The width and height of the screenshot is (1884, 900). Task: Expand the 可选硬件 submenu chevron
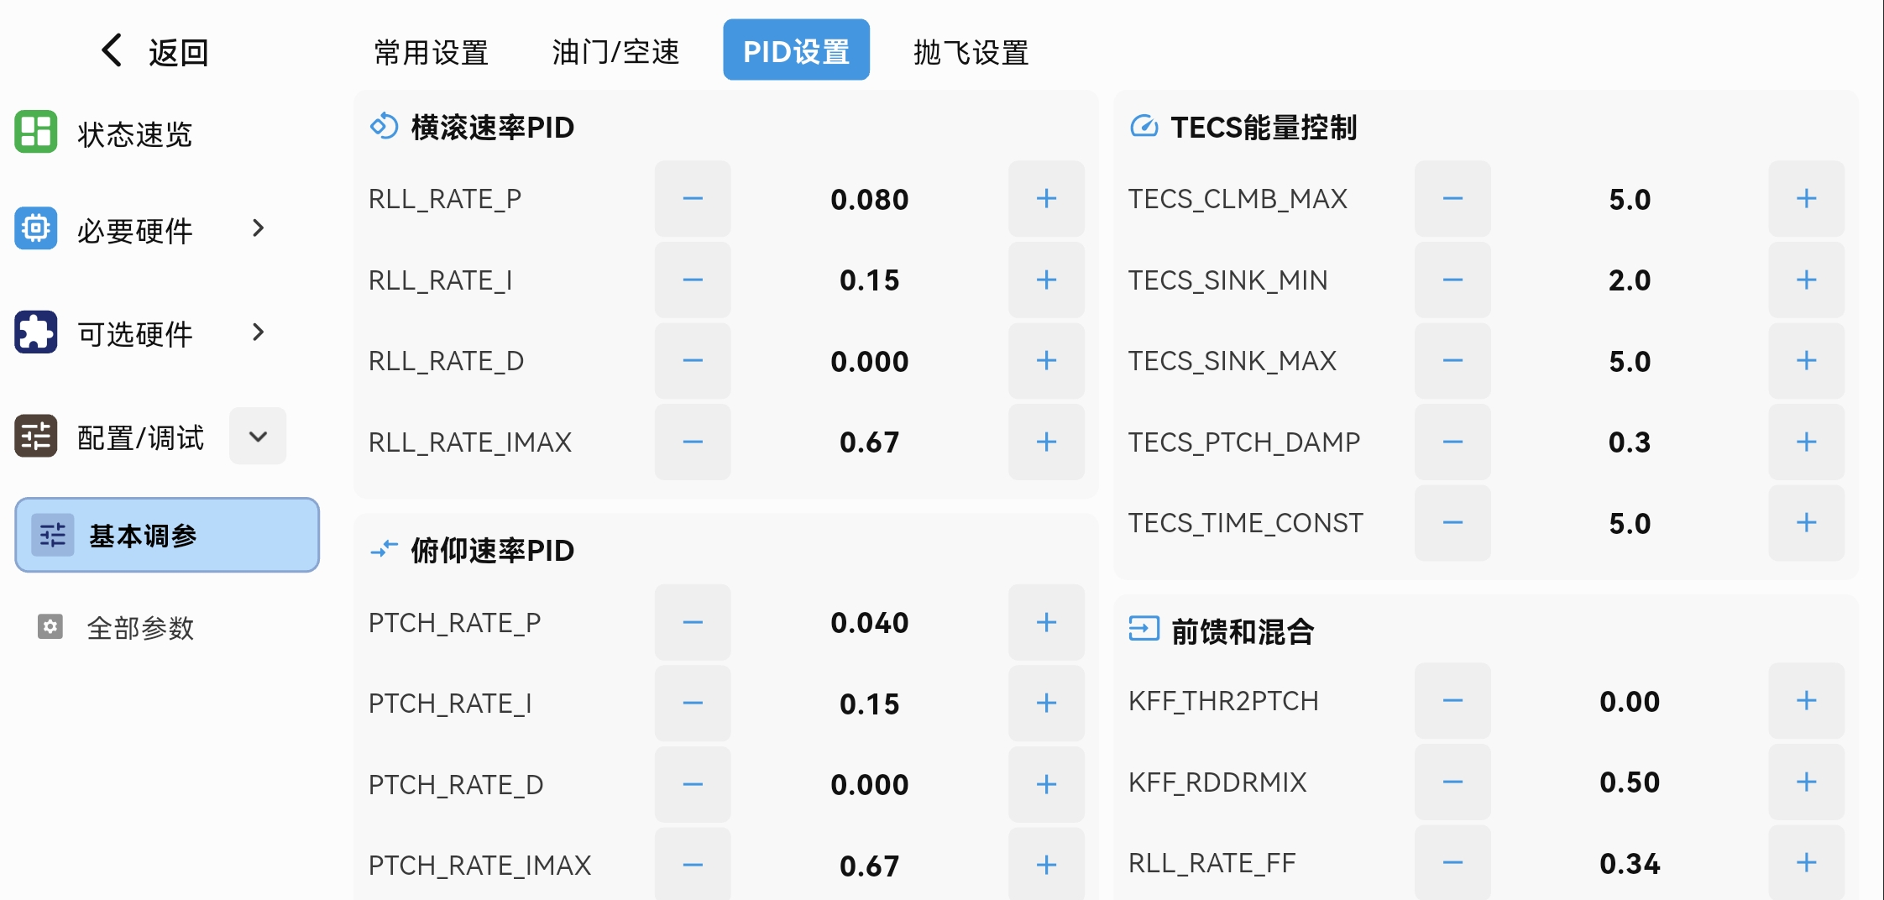(259, 332)
